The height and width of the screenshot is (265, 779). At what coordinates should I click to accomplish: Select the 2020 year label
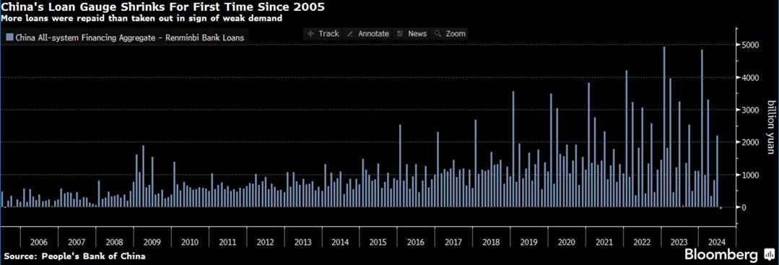[566, 242]
